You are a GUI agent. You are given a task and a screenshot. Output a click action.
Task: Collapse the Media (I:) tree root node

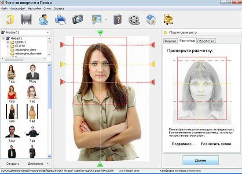tap(4, 38)
